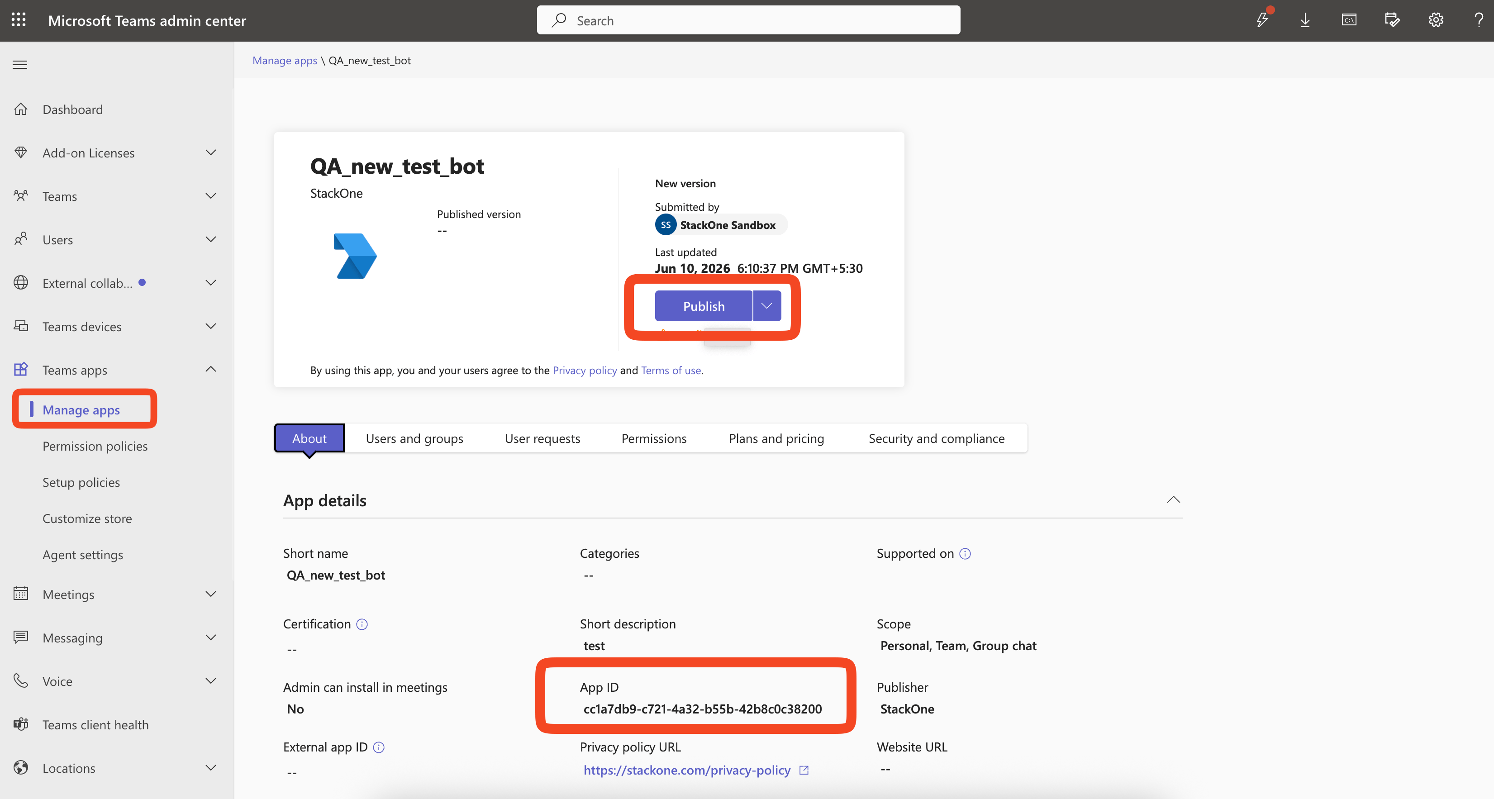1494x799 pixels.
Task: Follow the Manage apps breadcrumb link
Action: tap(284, 60)
